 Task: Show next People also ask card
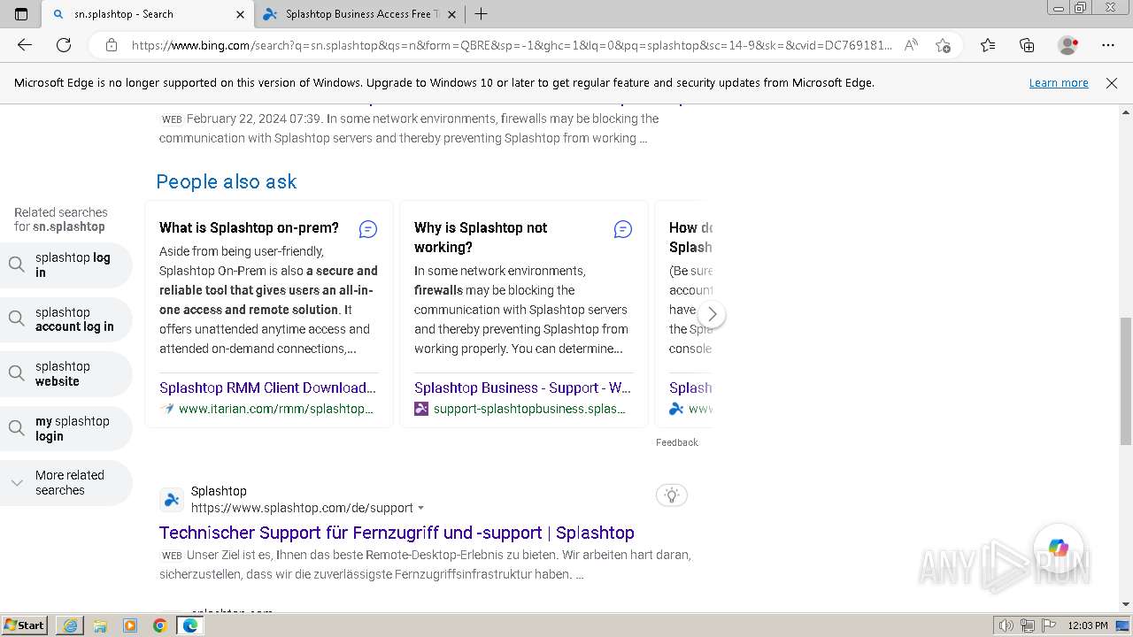pos(712,314)
